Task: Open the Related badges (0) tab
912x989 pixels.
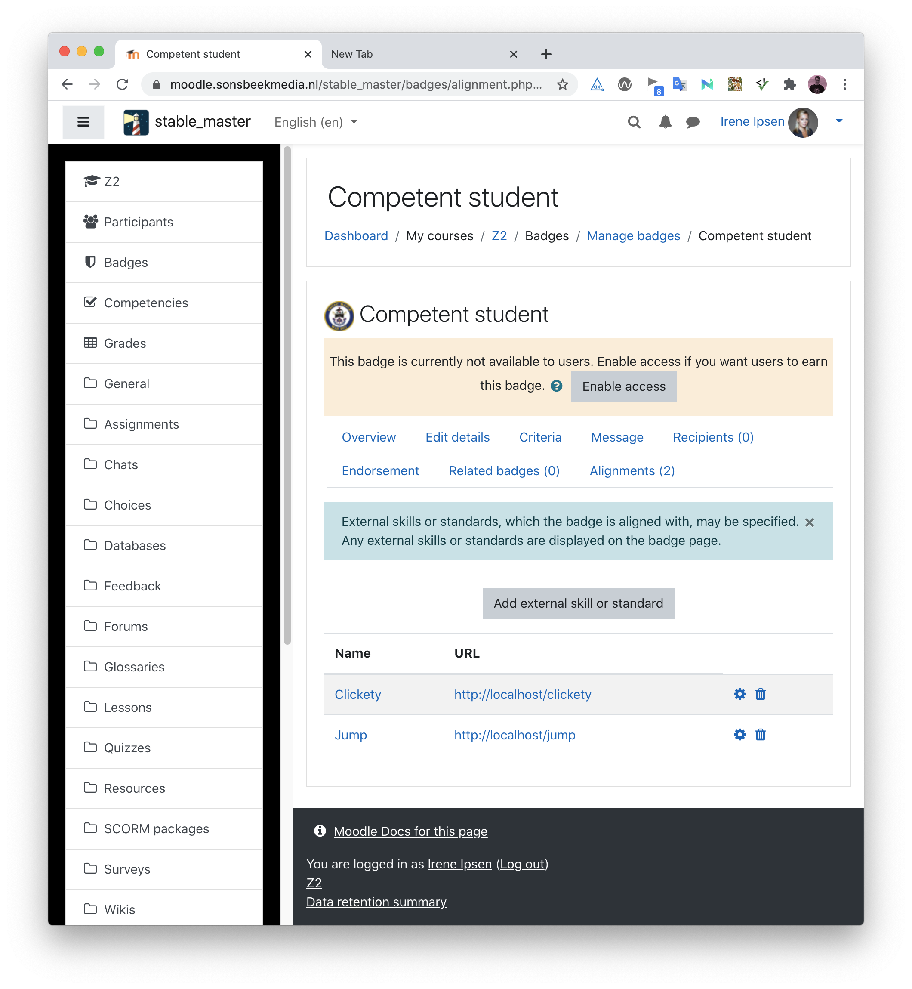Action: pyautogui.click(x=504, y=470)
